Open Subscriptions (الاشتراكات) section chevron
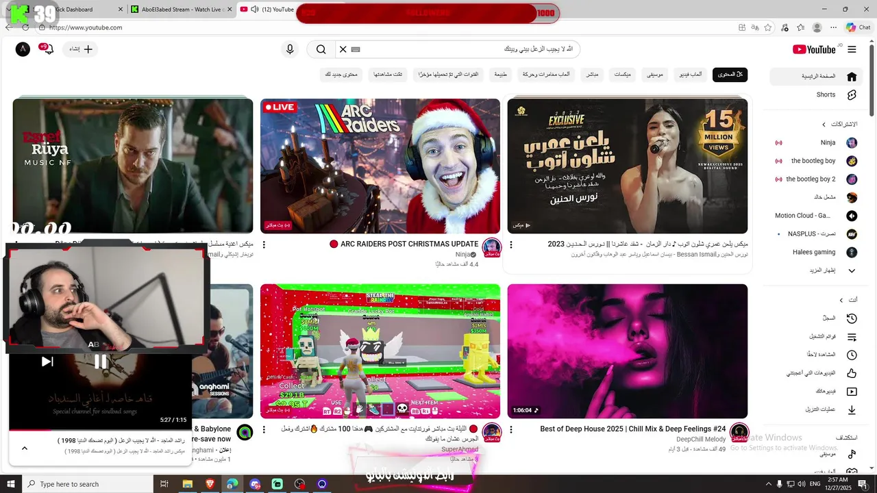Viewport: 877px width, 493px height. 824,125
